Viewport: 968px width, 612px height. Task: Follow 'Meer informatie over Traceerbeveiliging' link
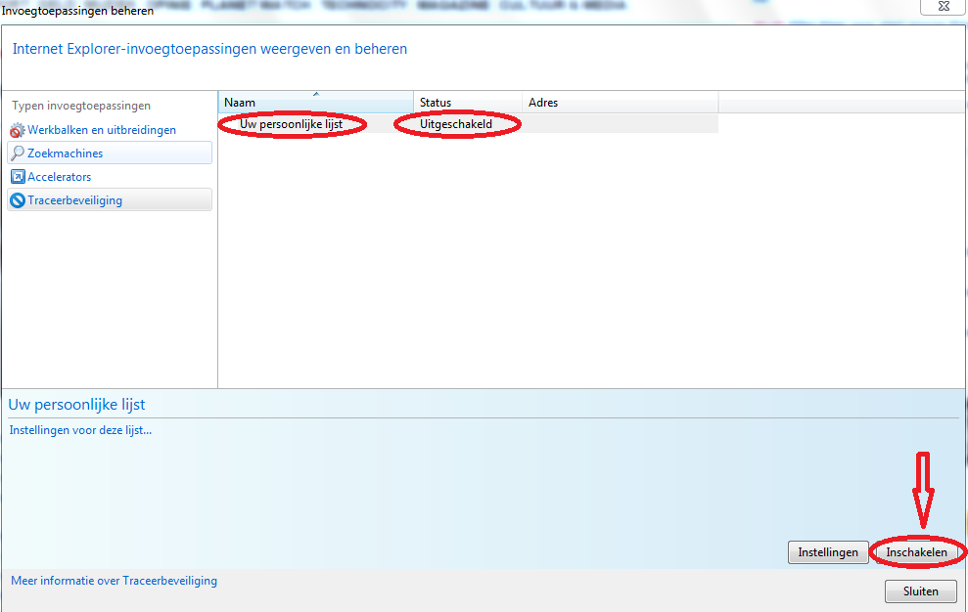pyautogui.click(x=114, y=581)
